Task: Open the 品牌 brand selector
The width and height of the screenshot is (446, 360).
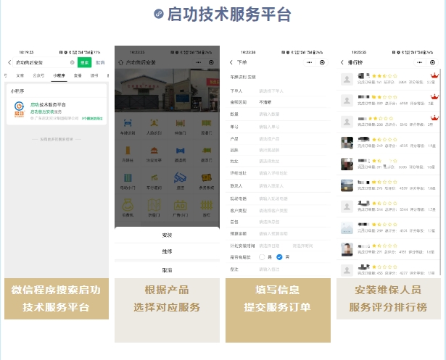Action: (x=278, y=150)
